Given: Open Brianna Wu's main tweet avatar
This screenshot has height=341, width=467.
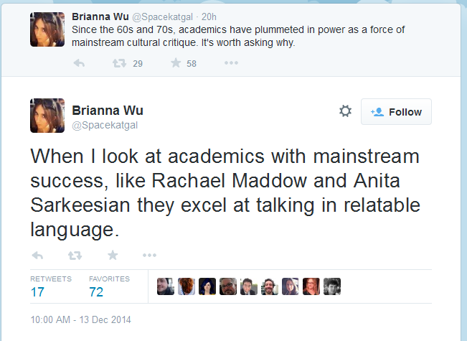Looking at the screenshot, I should pyautogui.click(x=47, y=116).
